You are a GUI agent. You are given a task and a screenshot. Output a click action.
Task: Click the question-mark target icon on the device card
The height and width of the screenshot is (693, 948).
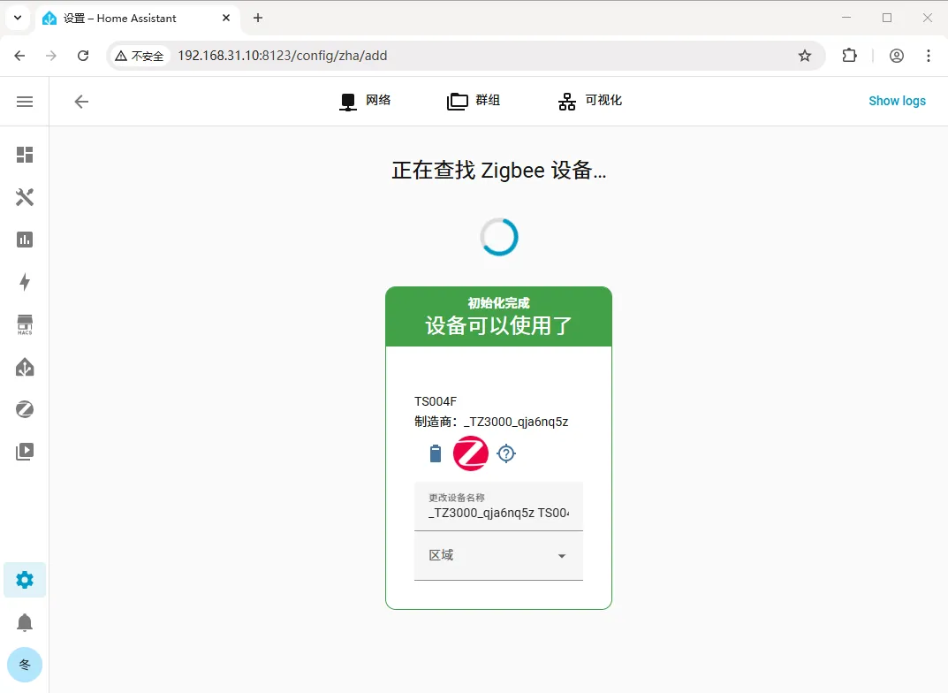pyautogui.click(x=506, y=453)
